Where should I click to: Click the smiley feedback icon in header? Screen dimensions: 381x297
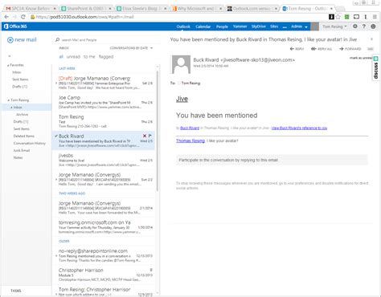point(373,26)
